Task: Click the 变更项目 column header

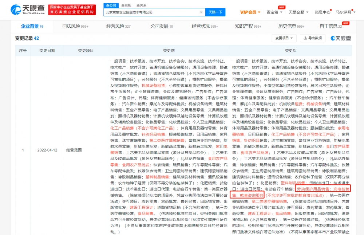Action: click(x=86, y=50)
